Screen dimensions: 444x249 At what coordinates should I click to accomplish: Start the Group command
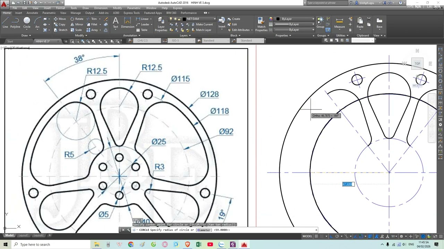tap(320, 22)
